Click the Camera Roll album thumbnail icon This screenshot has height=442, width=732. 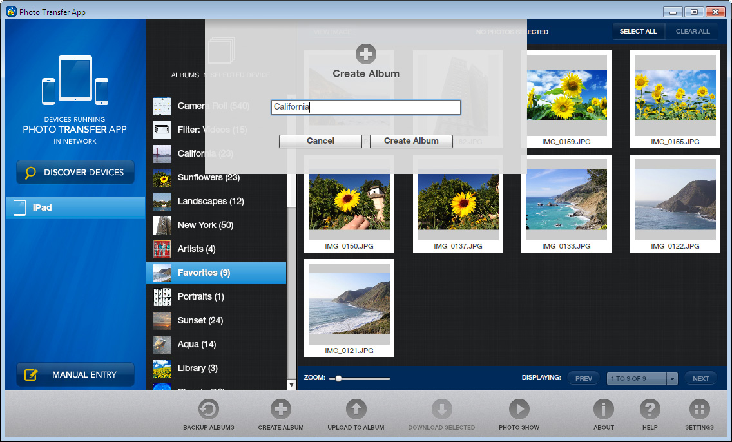tap(162, 106)
